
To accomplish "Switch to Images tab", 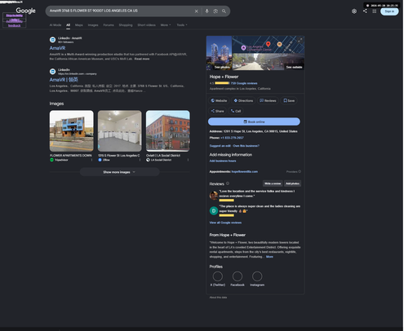I will (93, 25).
